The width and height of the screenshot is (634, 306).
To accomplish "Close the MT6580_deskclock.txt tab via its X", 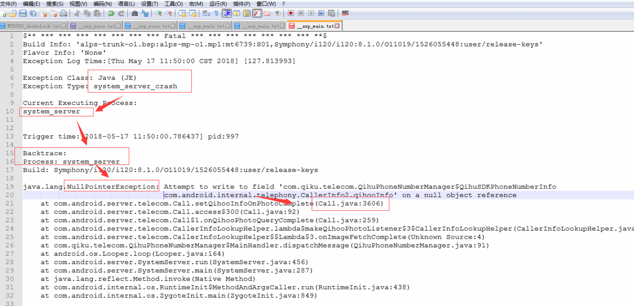I will tap(63, 26).
